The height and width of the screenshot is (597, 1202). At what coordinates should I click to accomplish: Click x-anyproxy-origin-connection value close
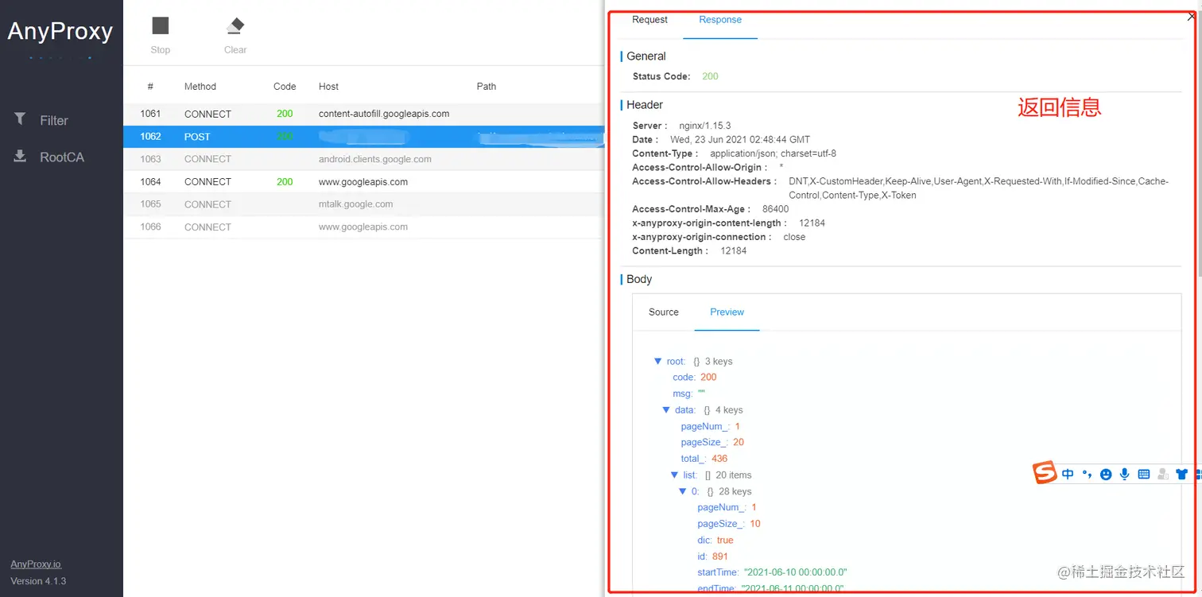tap(794, 237)
